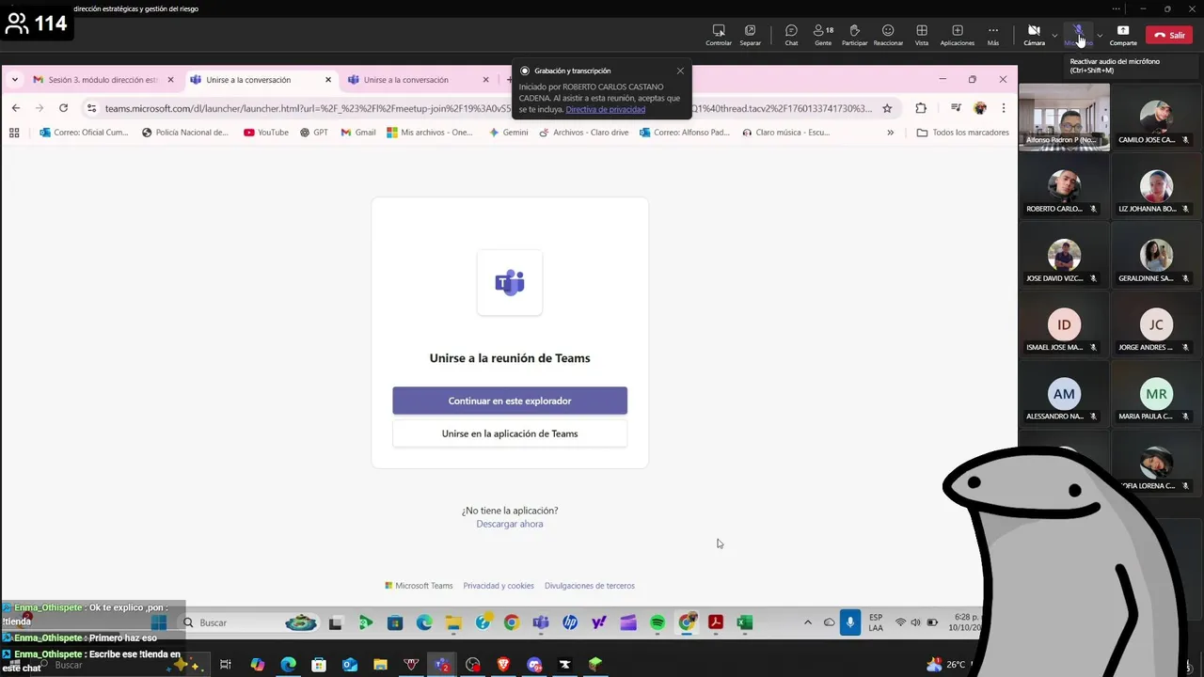Open Outlook in bottom taskbar
1204x677 pixels.
click(349, 664)
